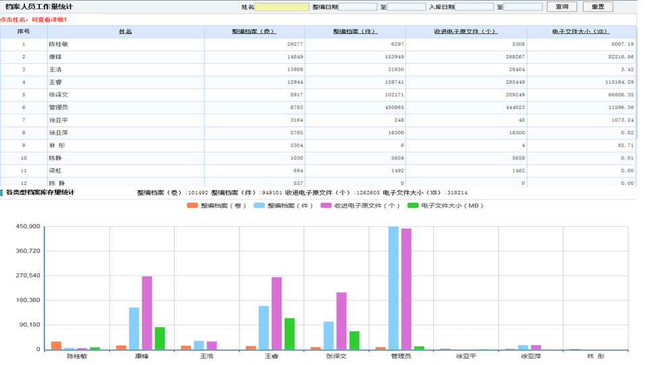647x365 pixels.
Task: Click the 收进电子原文件（个） column header
Action: pyautogui.click(x=466, y=32)
